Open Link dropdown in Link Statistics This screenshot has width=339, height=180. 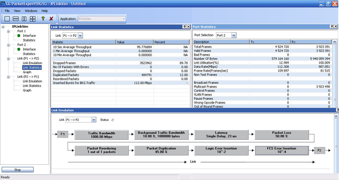point(80,35)
